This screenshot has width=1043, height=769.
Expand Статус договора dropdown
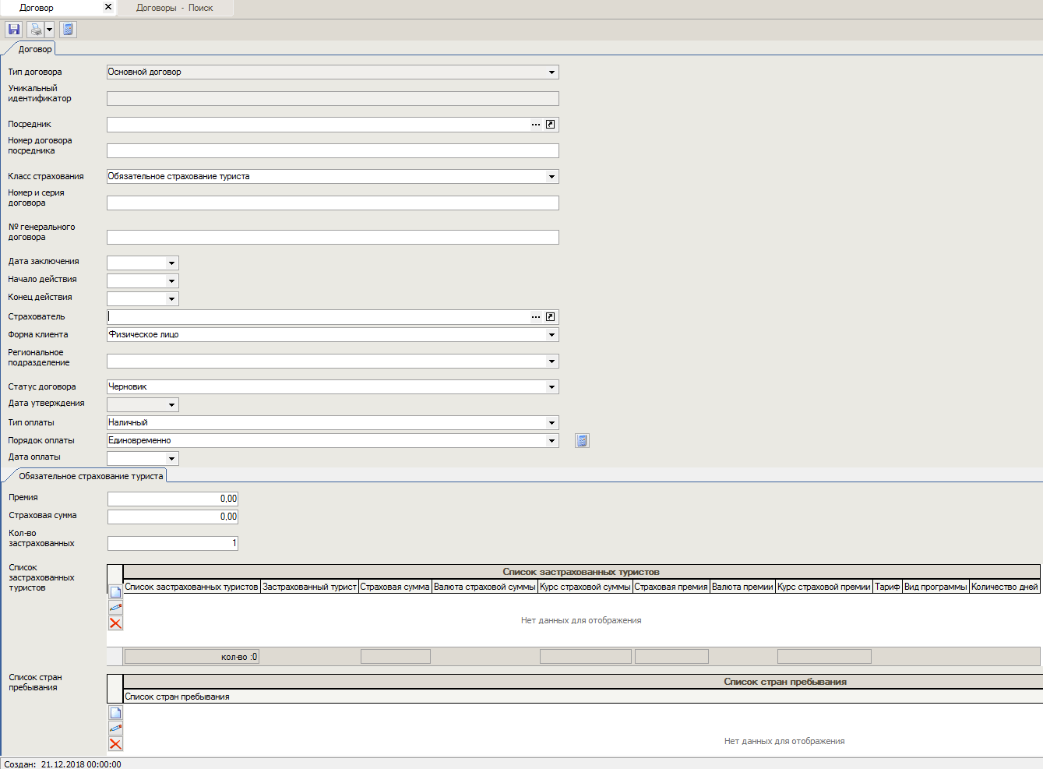click(x=551, y=387)
